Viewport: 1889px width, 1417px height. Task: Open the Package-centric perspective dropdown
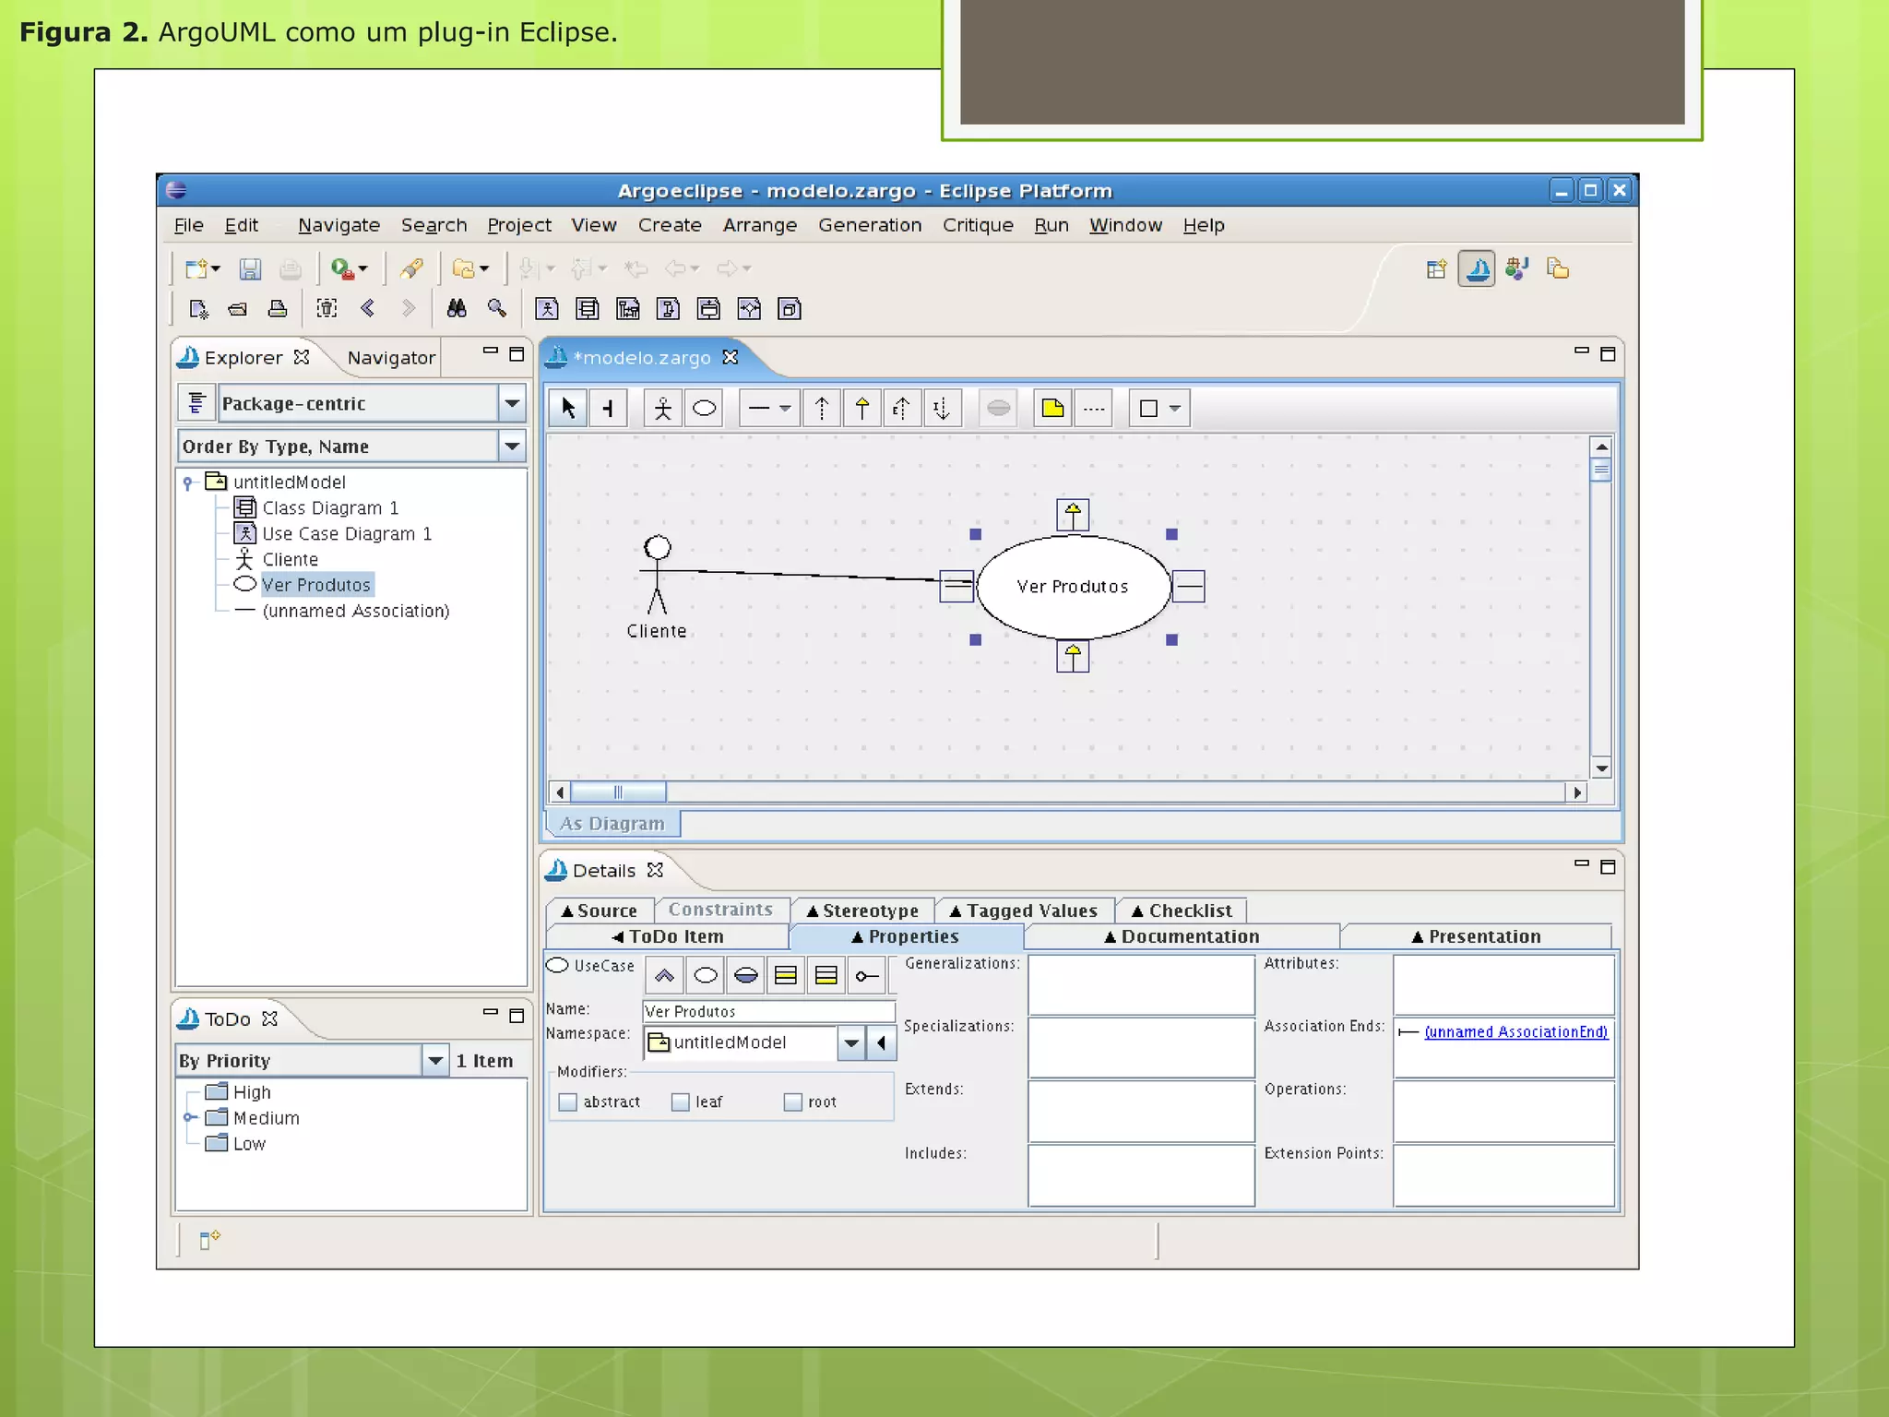tap(512, 403)
